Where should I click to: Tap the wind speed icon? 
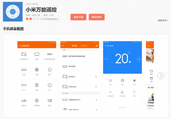pos(110,92)
